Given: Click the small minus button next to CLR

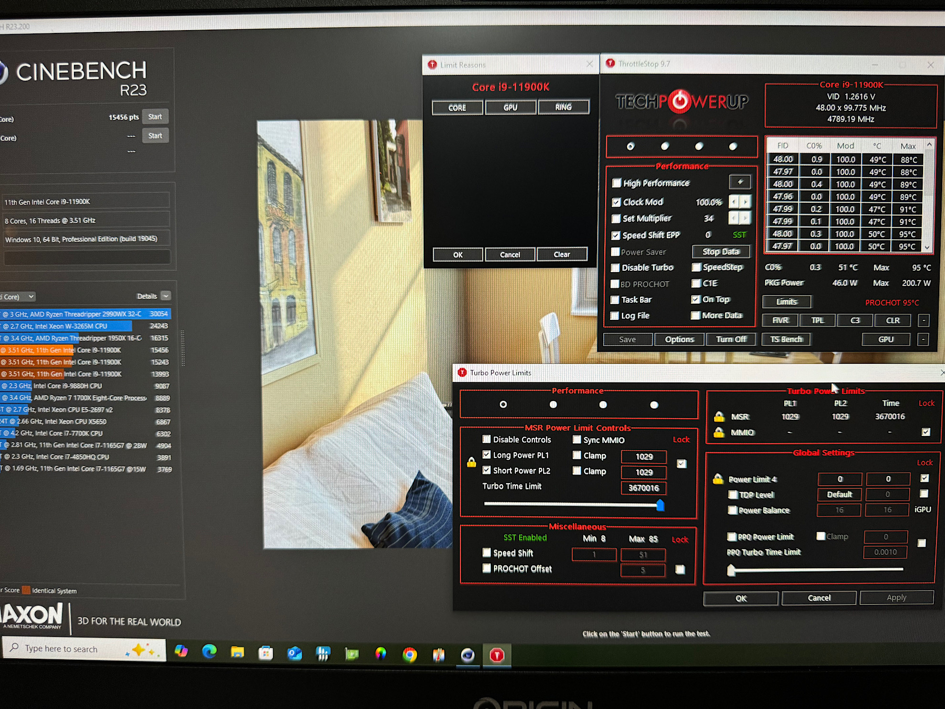Looking at the screenshot, I should [924, 320].
